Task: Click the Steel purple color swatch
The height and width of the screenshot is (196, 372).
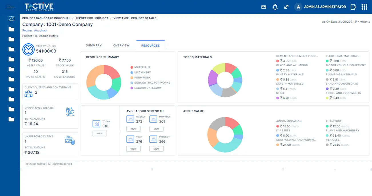Action: 277,98
